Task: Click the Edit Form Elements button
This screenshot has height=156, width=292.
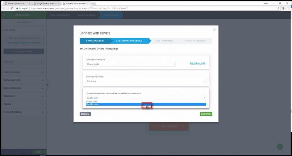Action: coord(24,51)
